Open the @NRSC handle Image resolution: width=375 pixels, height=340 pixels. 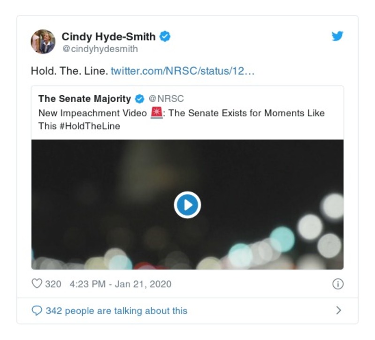(166, 99)
